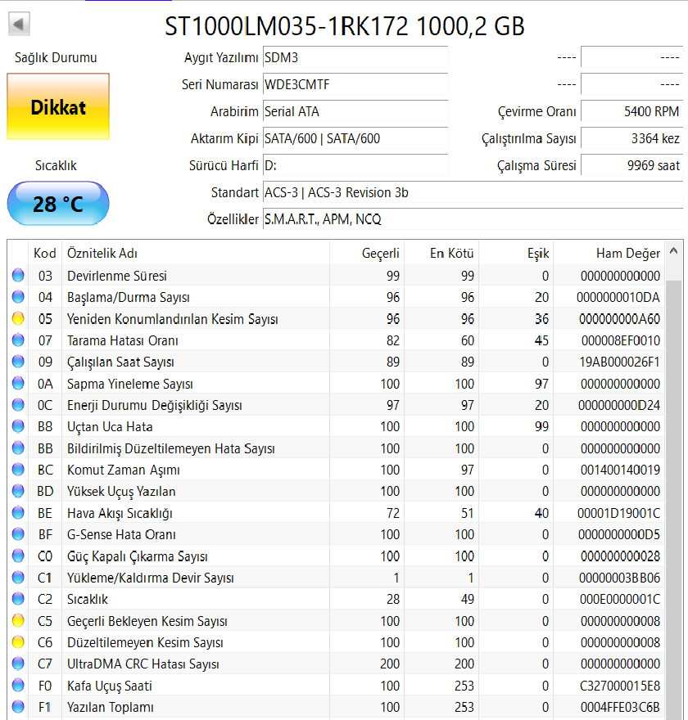The width and height of the screenshot is (688, 720).
Task: Click the Aktarım Kipi field SATA/600
Action: pos(355,138)
